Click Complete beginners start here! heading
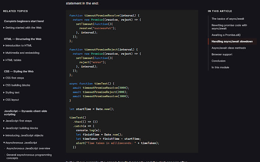 coord(24,21)
